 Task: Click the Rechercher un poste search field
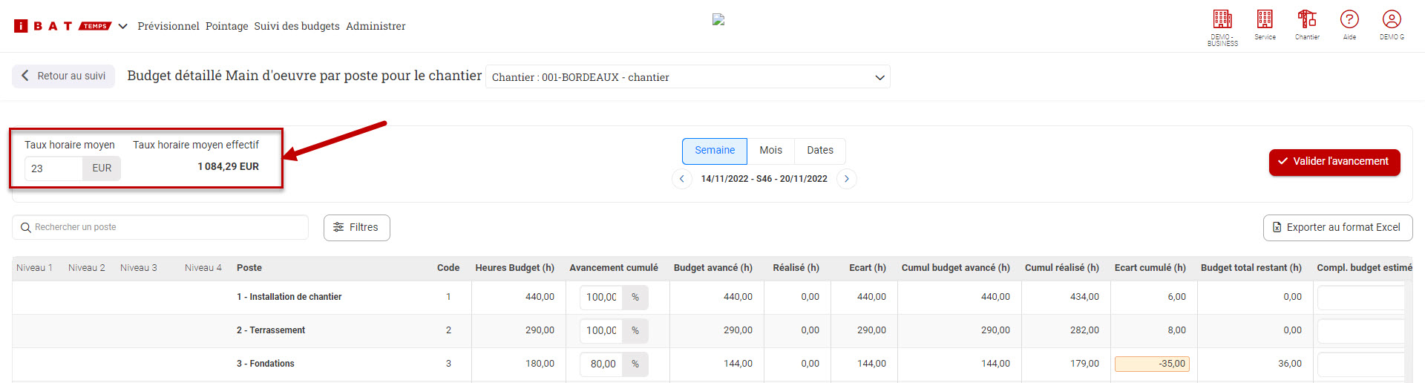pos(167,227)
